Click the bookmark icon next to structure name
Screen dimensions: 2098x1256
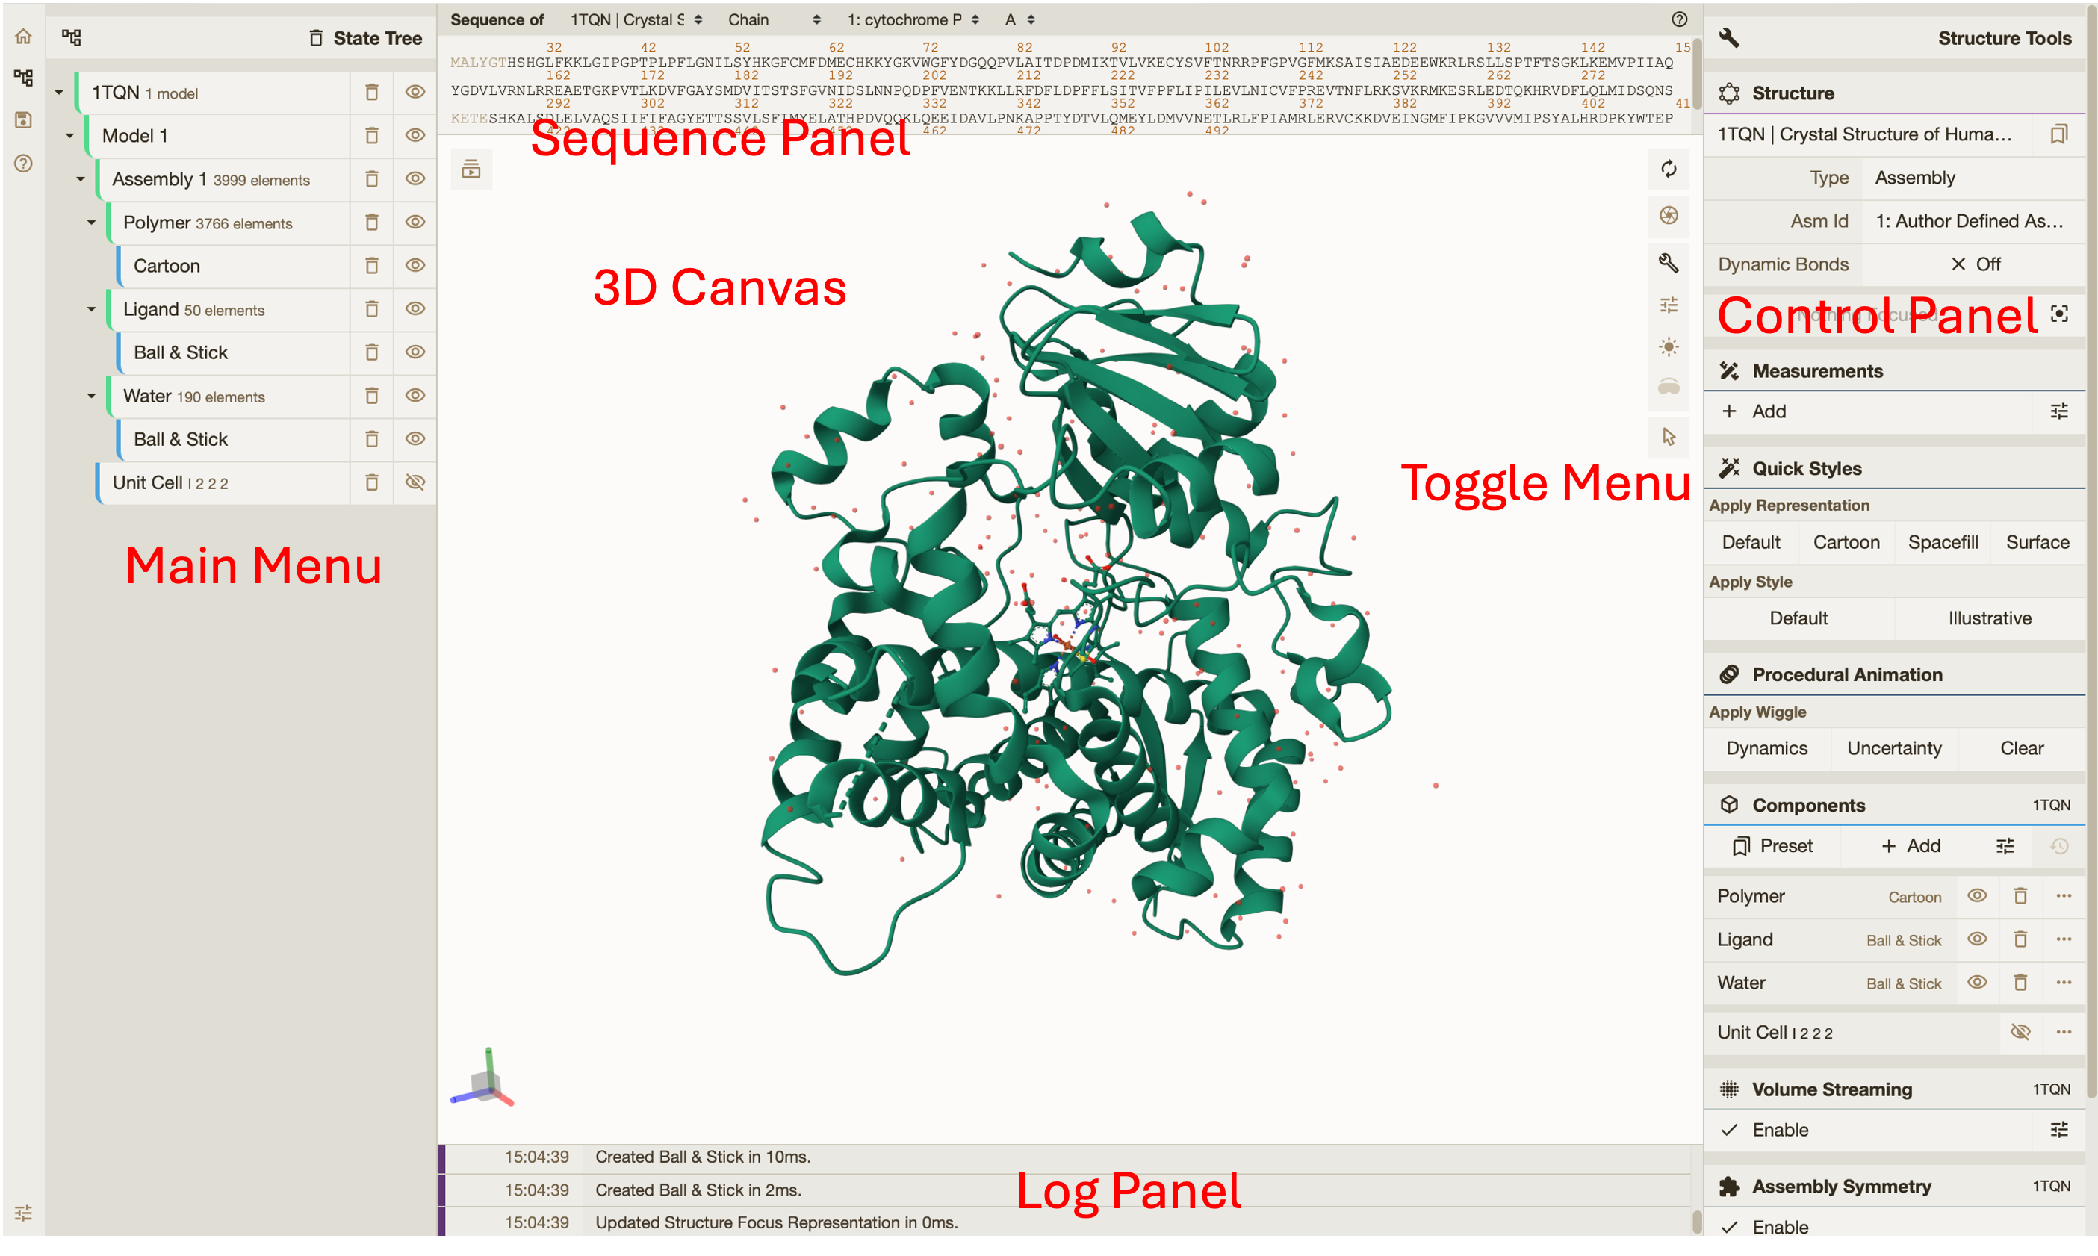2058,134
